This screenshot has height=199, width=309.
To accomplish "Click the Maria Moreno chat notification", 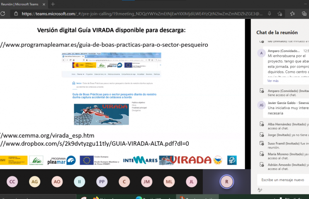I will [284, 156].
